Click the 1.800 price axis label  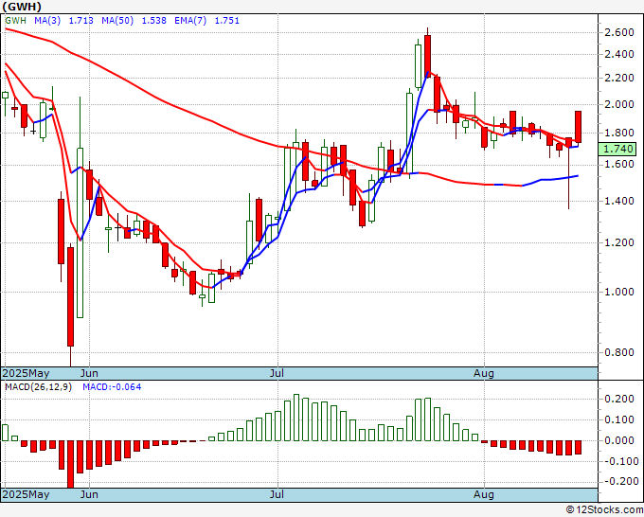(619, 134)
